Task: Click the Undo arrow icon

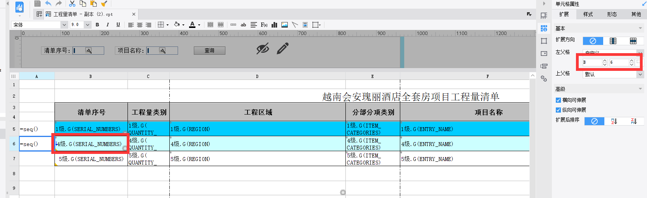Action: [48, 4]
